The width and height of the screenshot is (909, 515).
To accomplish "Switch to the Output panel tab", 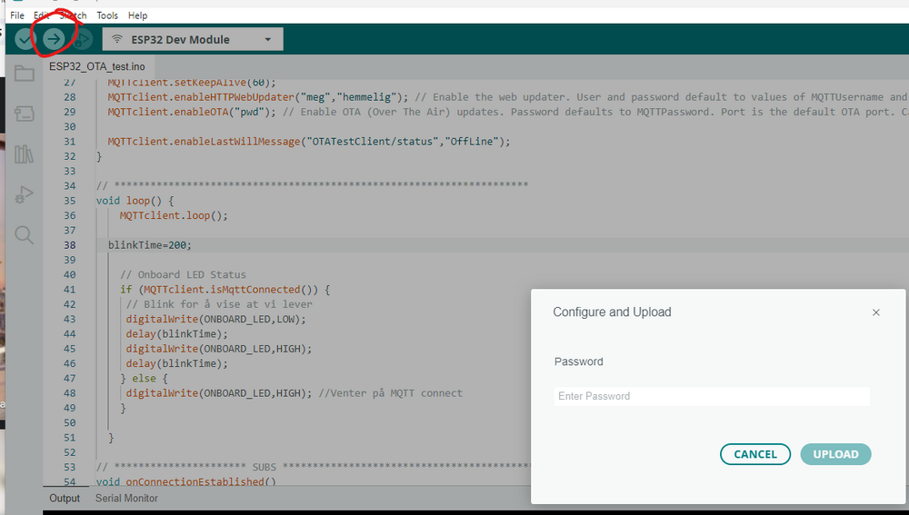I will click(x=65, y=498).
